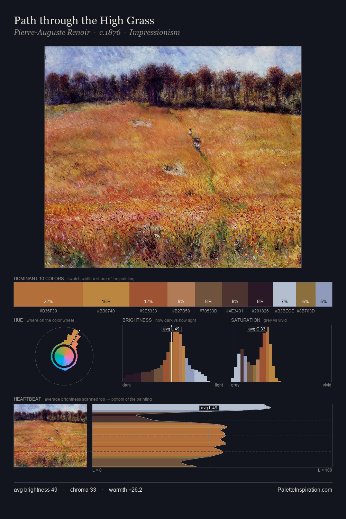Click "grey vs vivid" caption
Screen dimensions: 346x519
click(x=275, y=320)
